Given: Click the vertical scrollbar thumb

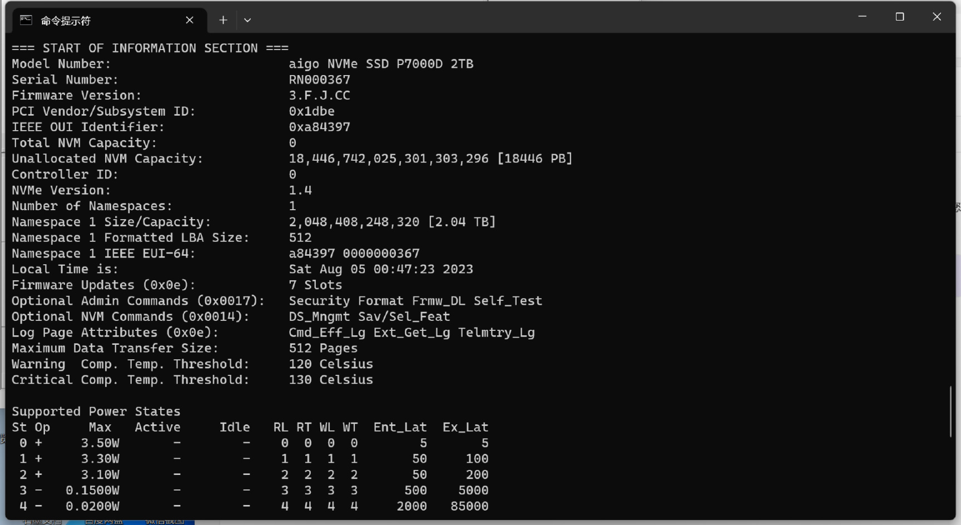Looking at the screenshot, I should tap(951, 412).
